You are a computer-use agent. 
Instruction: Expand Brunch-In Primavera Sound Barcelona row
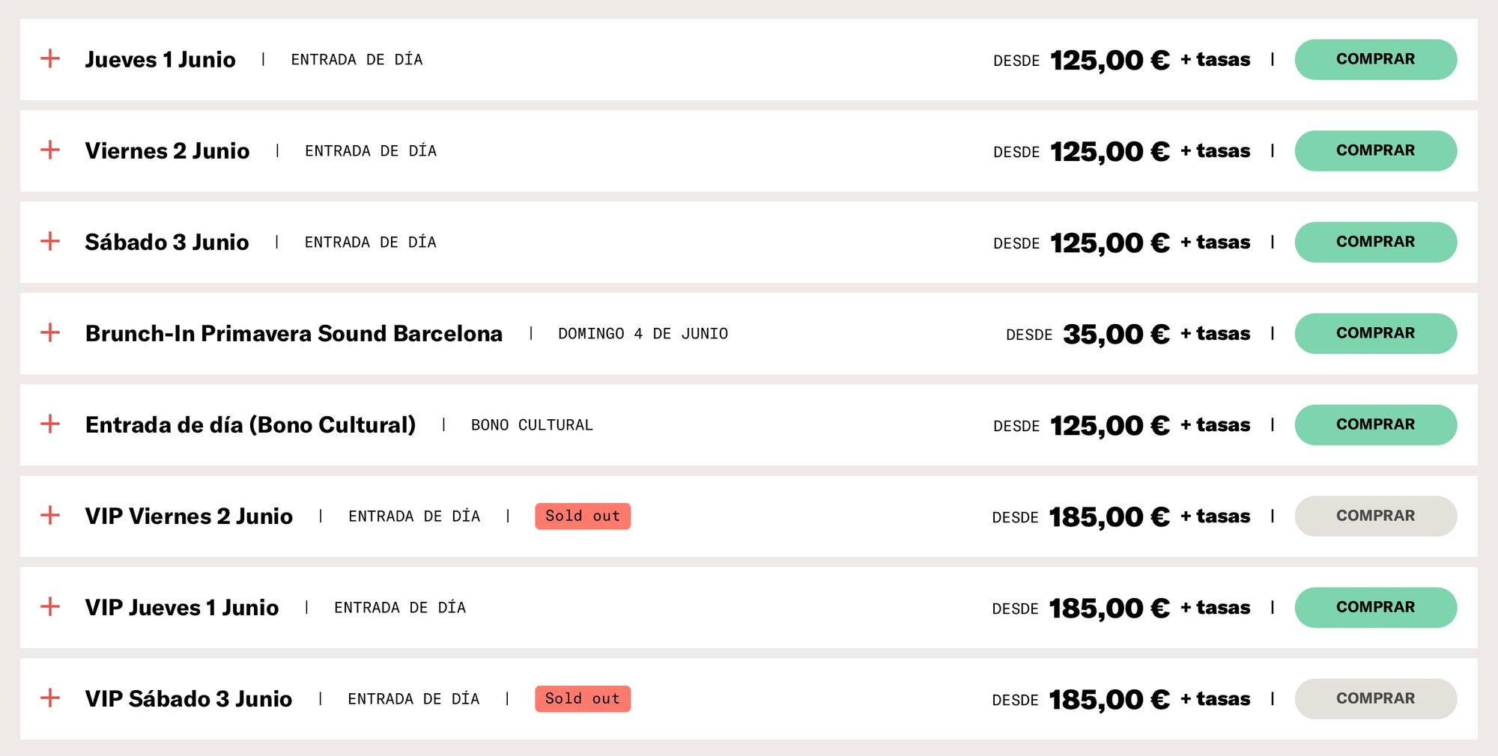pos(50,332)
